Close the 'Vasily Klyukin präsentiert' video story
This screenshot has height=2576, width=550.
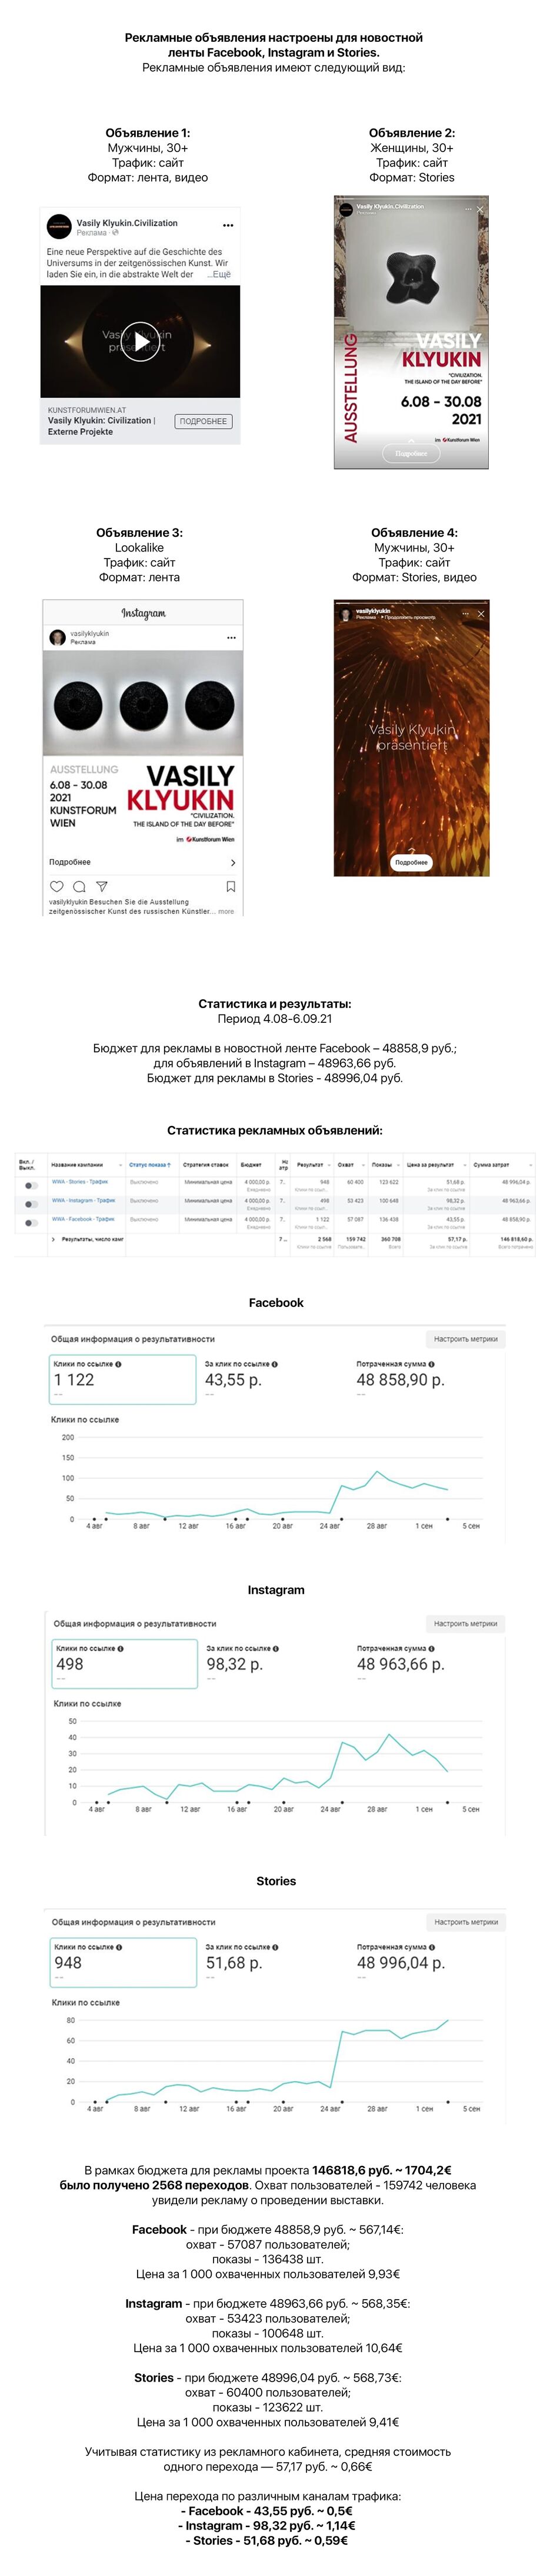(x=481, y=613)
